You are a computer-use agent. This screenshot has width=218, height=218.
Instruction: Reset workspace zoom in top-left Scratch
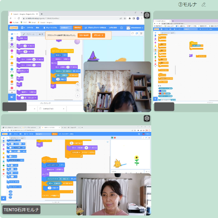[x=77, y=95]
